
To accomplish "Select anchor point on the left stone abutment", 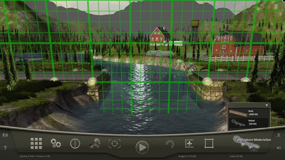I will pos(92,82).
